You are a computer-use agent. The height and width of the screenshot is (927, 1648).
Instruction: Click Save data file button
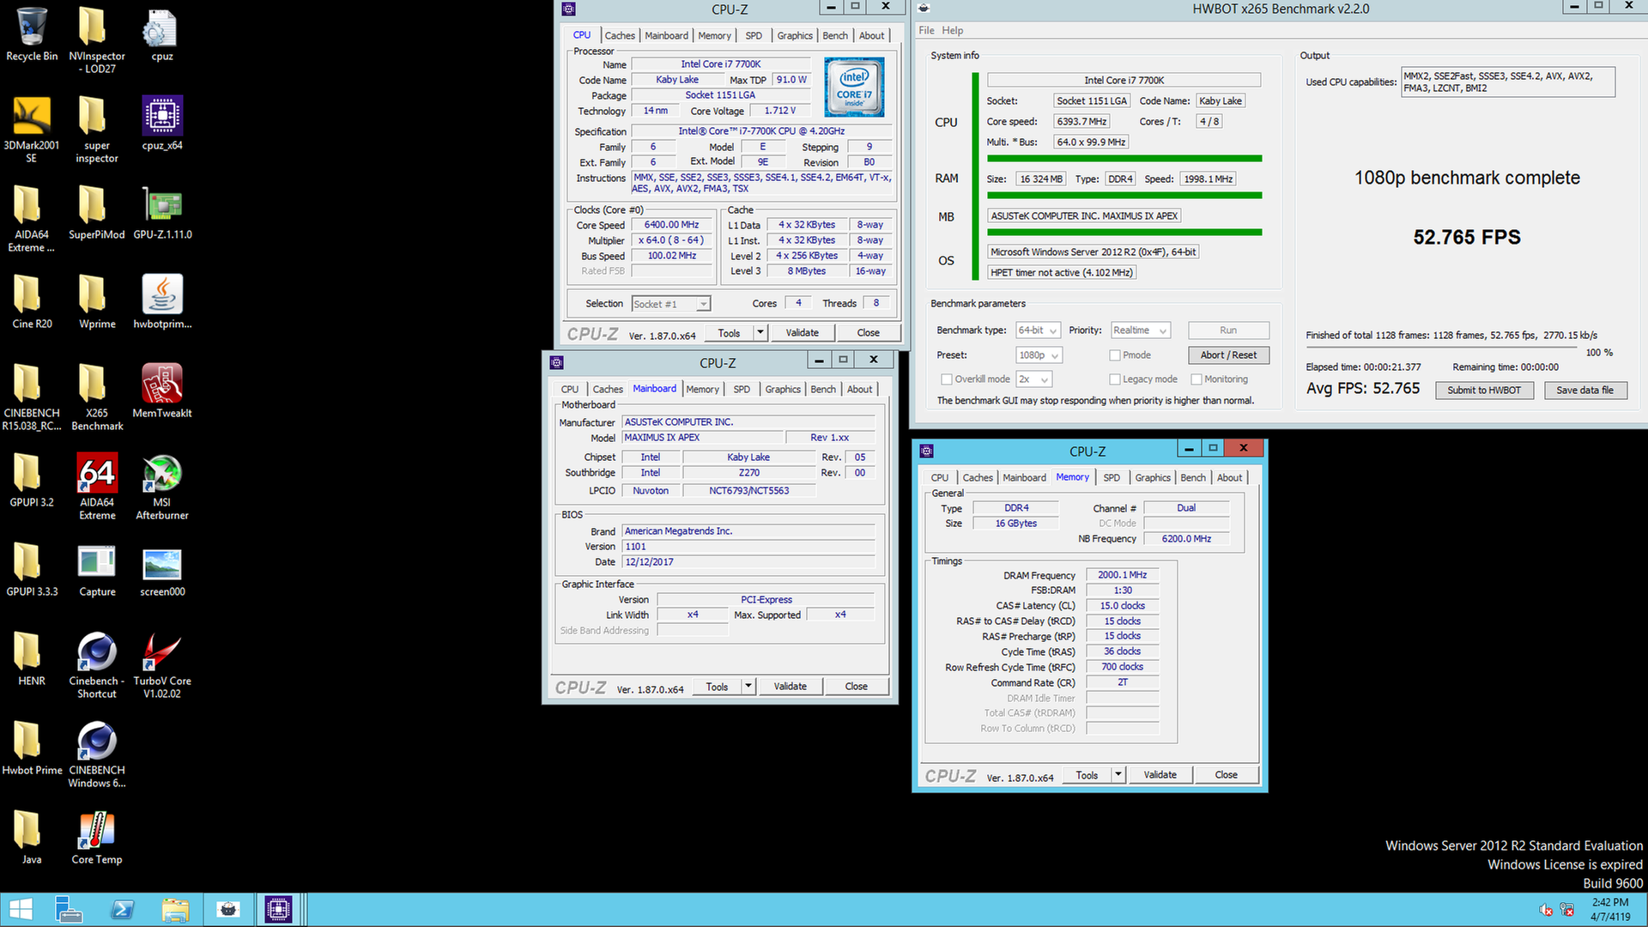(x=1584, y=390)
